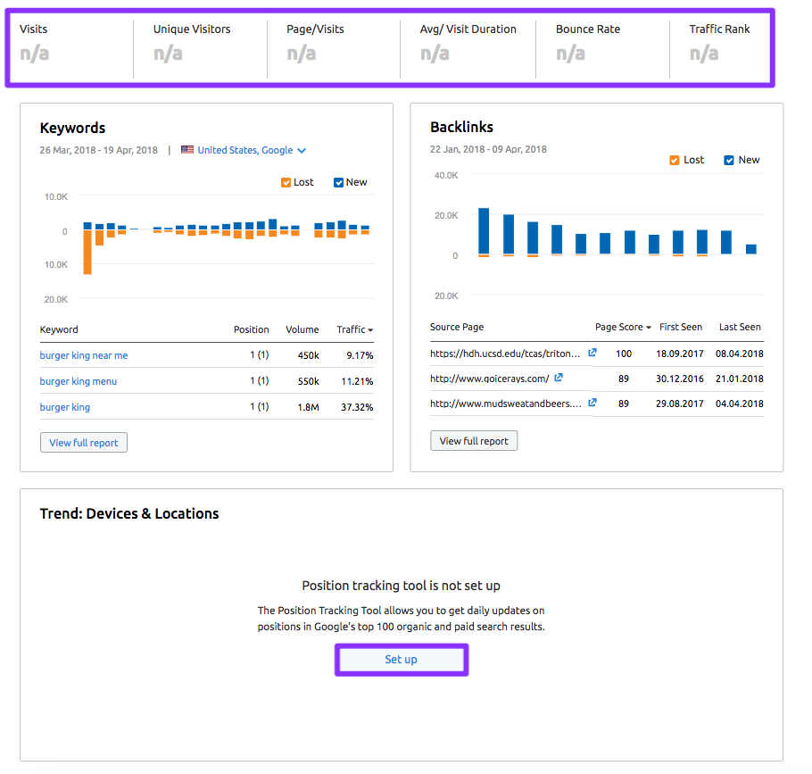This screenshot has height=774, width=812.
Task: Open external link icon for hdh.ucsd.edu backlink
Action: (592, 354)
